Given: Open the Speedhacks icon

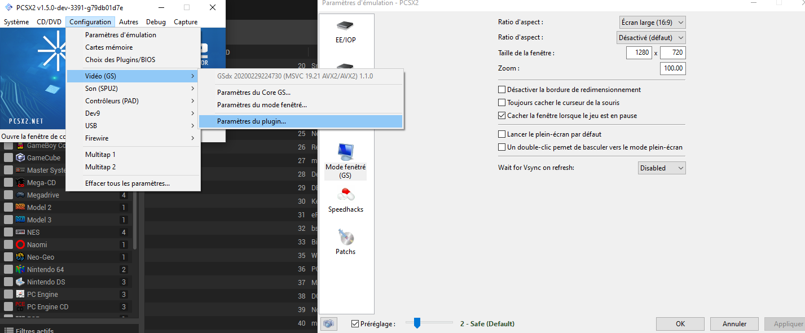Looking at the screenshot, I should (345, 195).
